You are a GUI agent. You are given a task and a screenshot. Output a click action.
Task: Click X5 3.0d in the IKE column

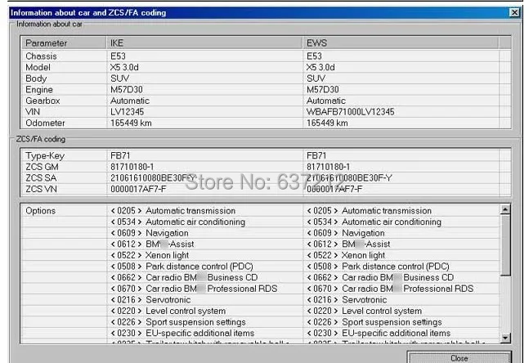(124, 67)
